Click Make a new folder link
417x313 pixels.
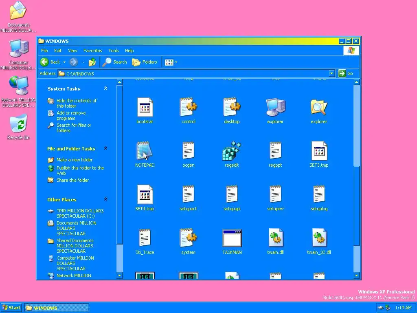click(x=75, y=160)
